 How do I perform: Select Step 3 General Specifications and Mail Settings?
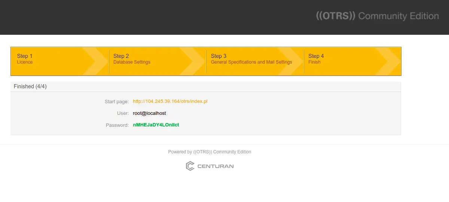click(255, 61)
